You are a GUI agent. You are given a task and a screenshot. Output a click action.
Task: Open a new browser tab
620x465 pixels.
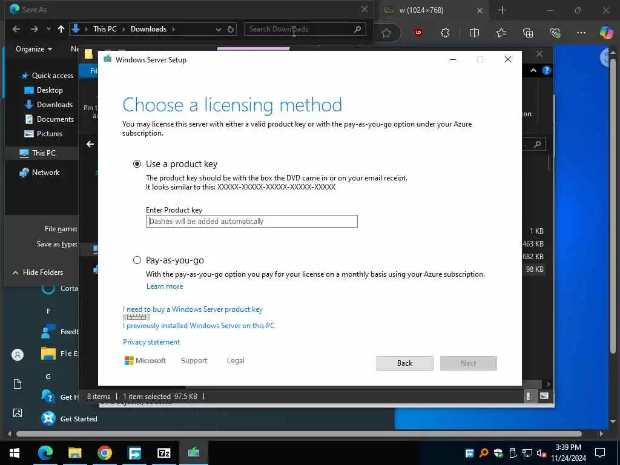point(502,10)
